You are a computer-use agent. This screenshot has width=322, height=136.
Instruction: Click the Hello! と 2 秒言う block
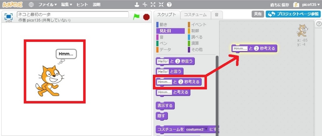point(175,61)
